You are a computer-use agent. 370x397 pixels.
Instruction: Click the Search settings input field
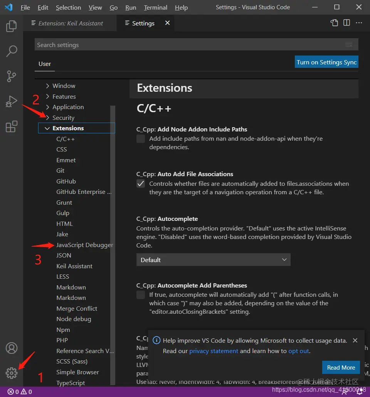tap(196, 45)
